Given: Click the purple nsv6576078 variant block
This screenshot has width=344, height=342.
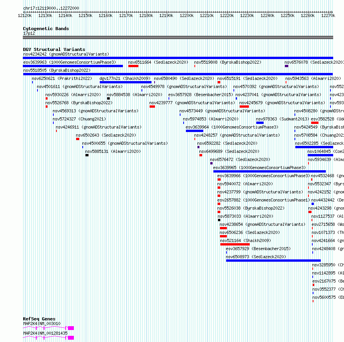Looking at the screenshot, I should tap(286, 66).
